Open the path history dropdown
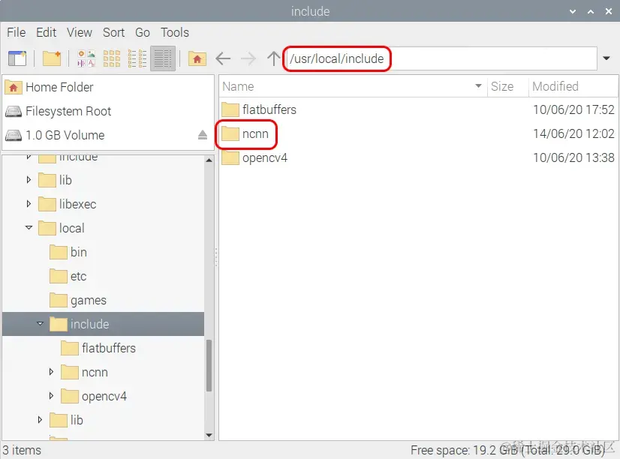This screenshot has height=459, width=620. pyautogui.click(x=606, y=58)
